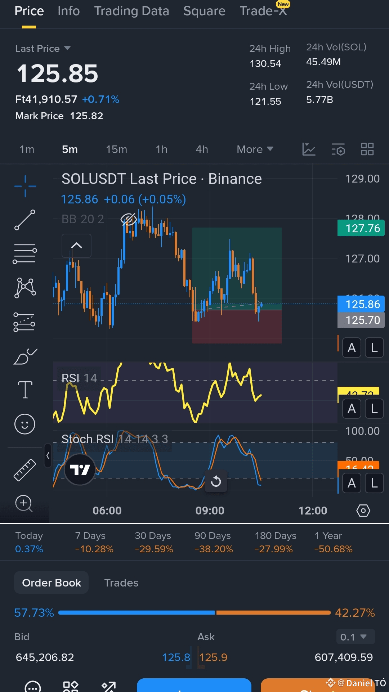Open the Trading Data tab

(131, 11)
